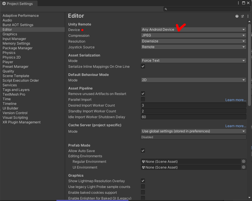Open Cache Server Mode dropdown
Image resolution: width=252 pixels, height=201 pixels.
(x=194, y=131)
